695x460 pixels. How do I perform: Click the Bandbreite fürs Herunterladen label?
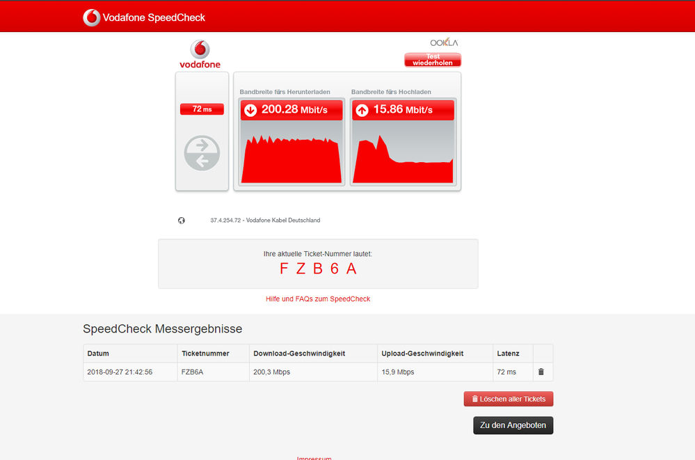point(285,92)
